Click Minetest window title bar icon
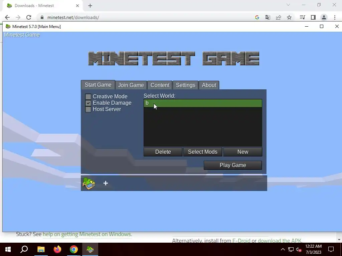The width and height of the screenshot is (342, 256). tap(8, 27)
